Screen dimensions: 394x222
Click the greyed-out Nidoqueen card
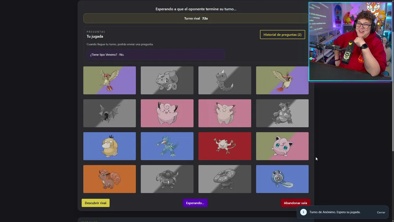pos(282,113)
